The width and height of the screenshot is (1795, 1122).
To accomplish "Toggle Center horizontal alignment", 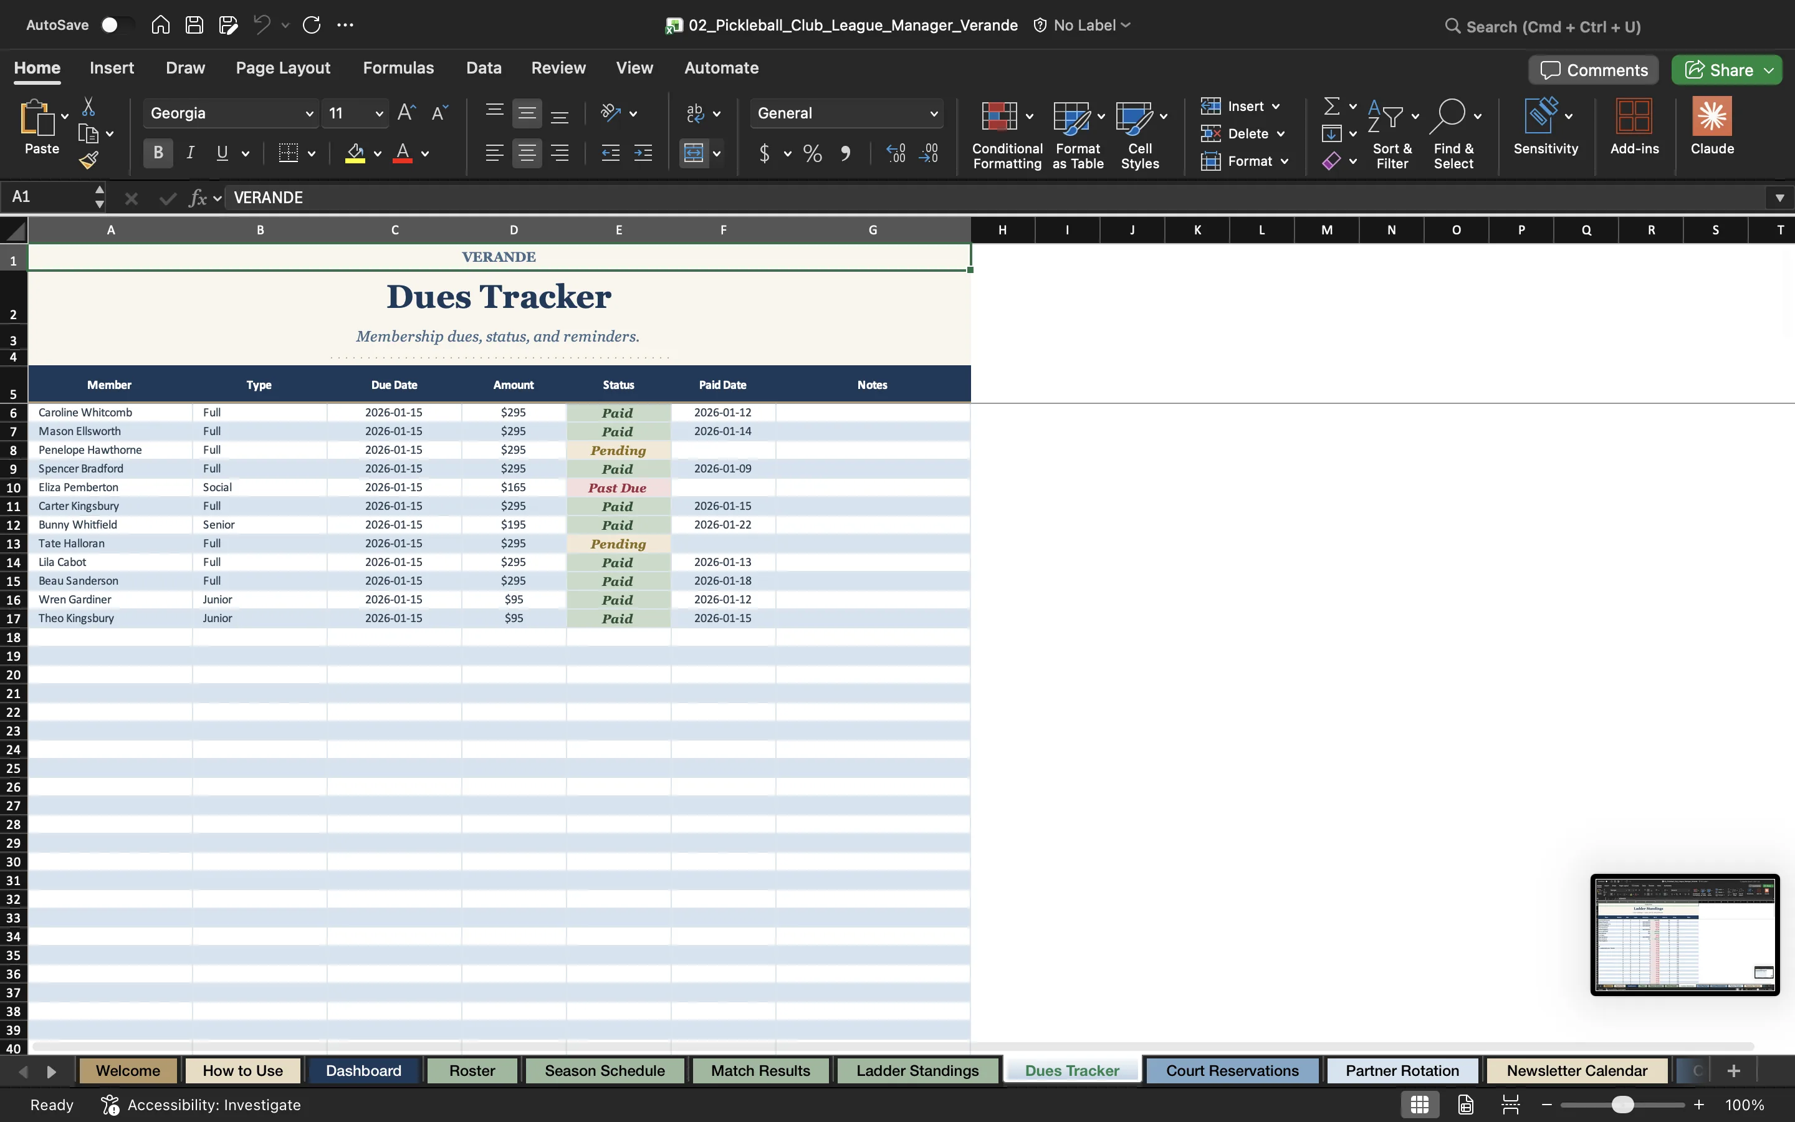I will click(527, 153).
